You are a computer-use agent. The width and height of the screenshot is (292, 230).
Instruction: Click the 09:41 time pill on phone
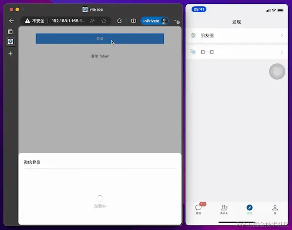coord(199,9)
